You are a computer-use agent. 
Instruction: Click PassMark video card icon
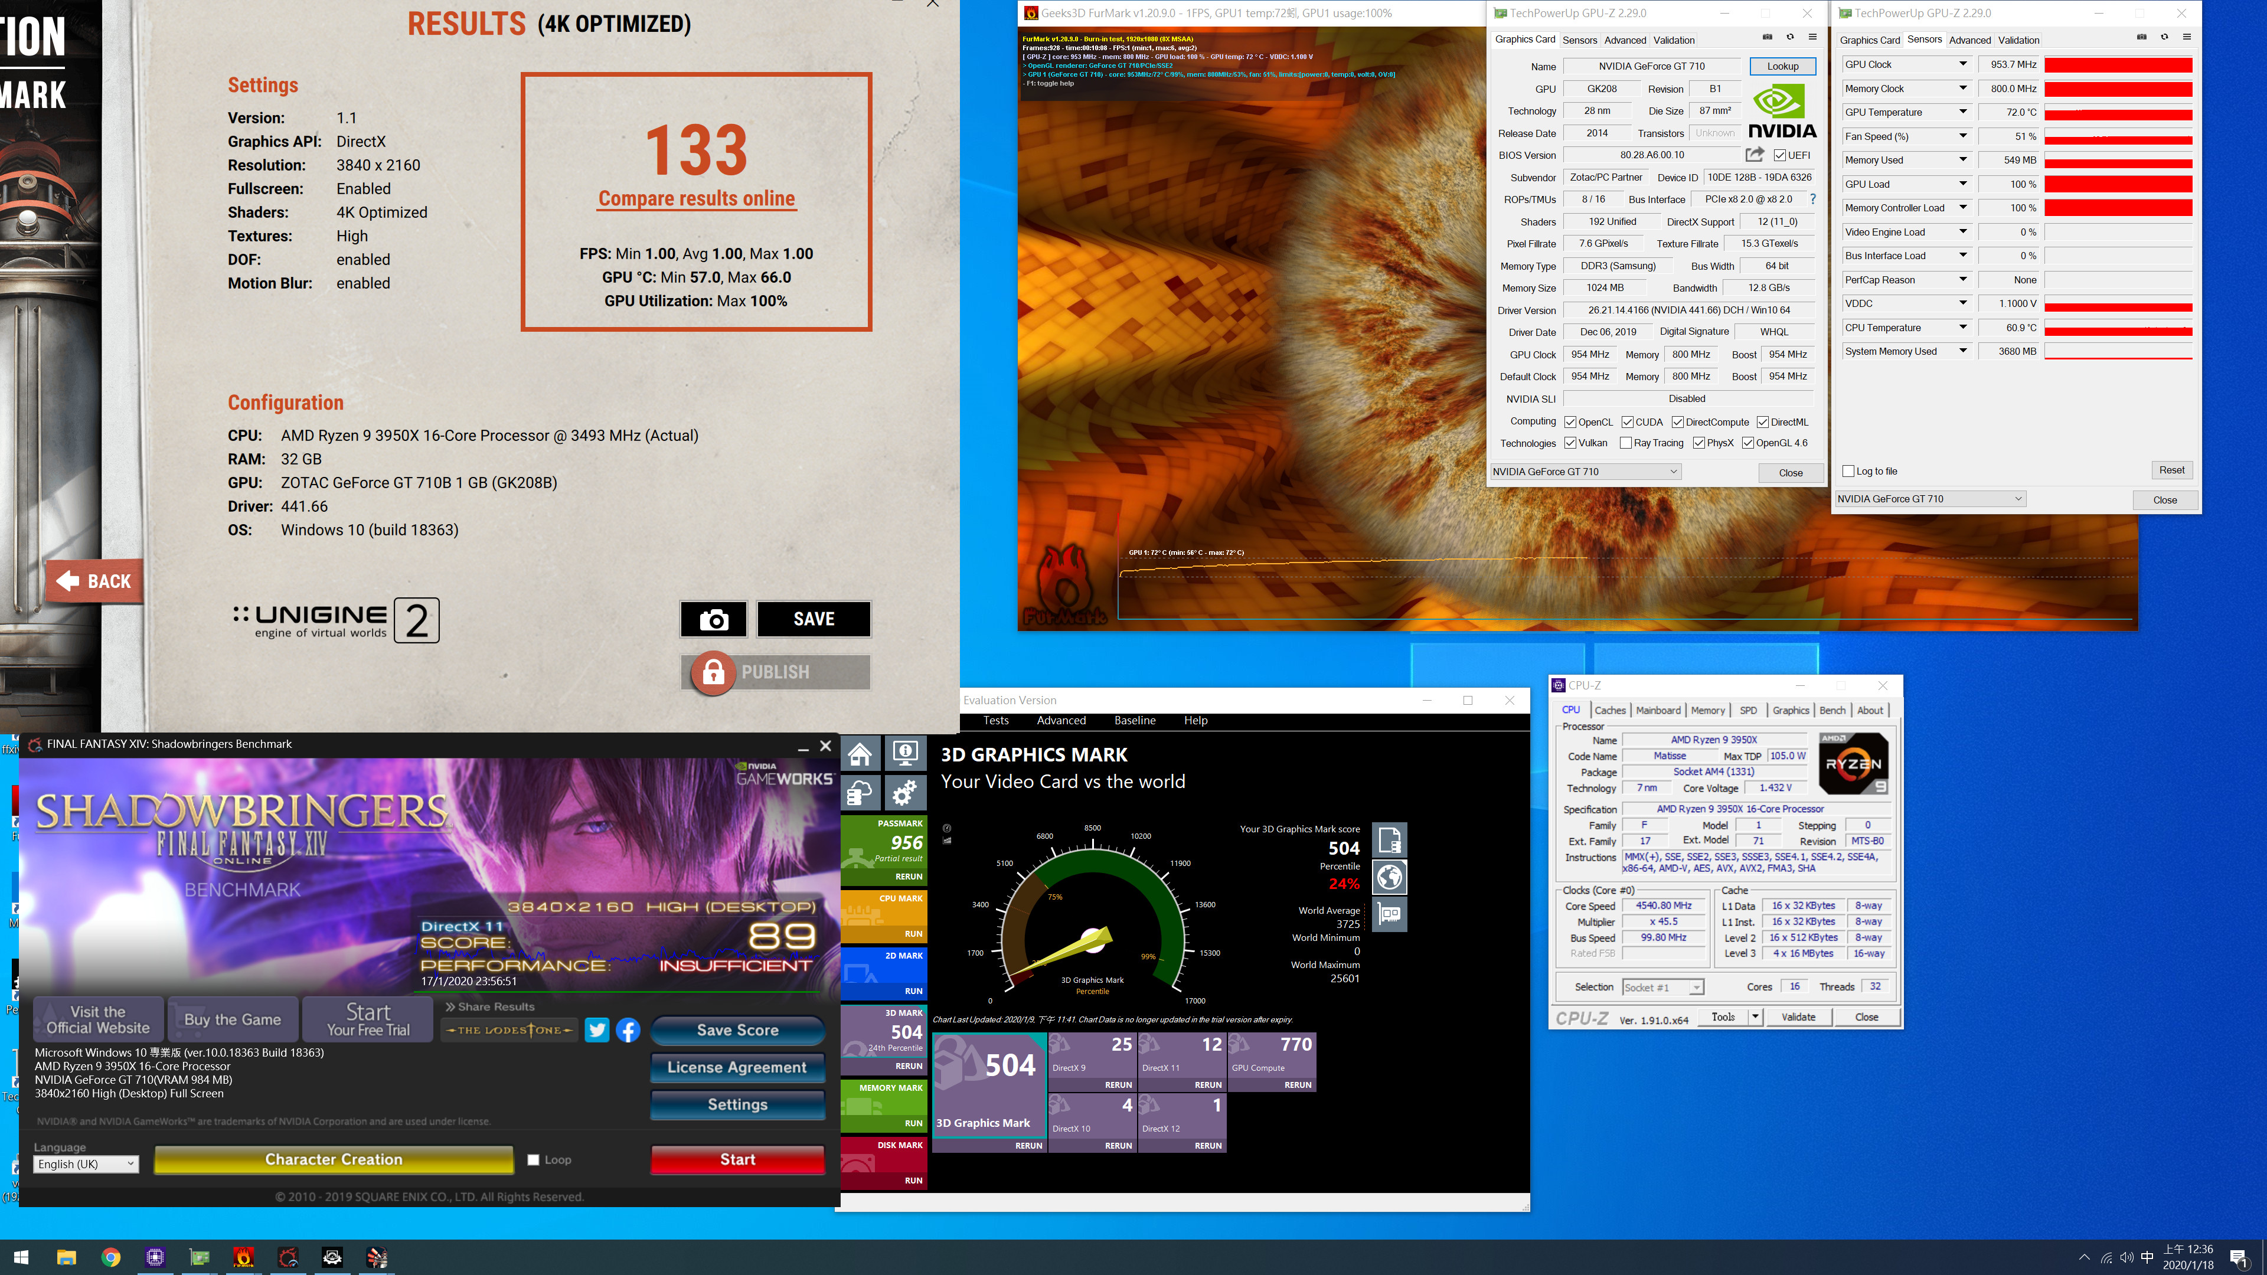coord(1390,914)
